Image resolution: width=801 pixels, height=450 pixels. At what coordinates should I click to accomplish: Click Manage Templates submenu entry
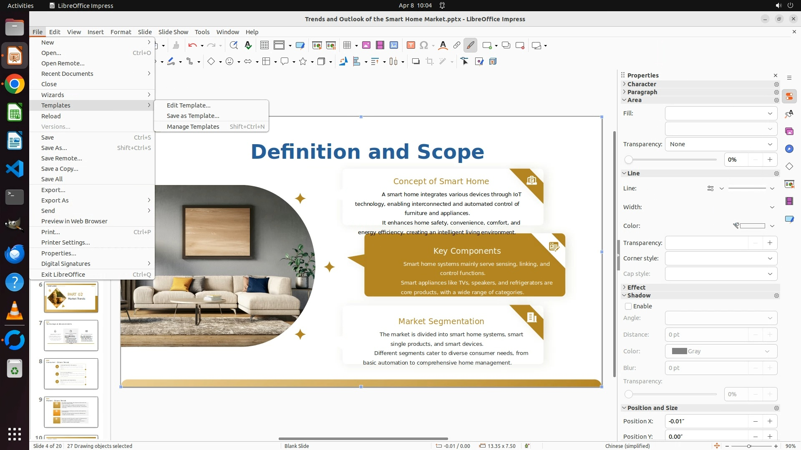point(193,127)
